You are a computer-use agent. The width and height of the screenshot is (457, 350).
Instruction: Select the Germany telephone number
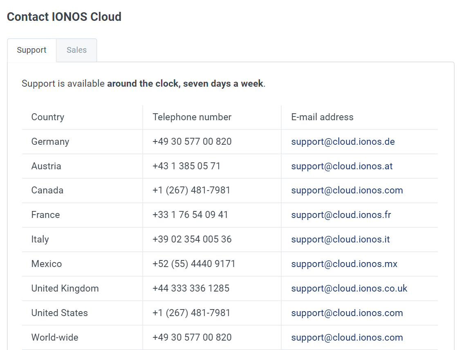(x=192, y=141)
